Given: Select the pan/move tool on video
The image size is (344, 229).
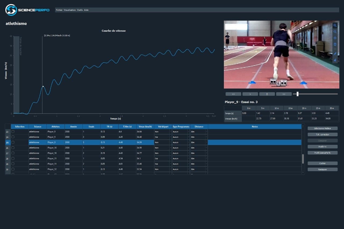Looking at the screenshot, I should click(x=335, y=38).
